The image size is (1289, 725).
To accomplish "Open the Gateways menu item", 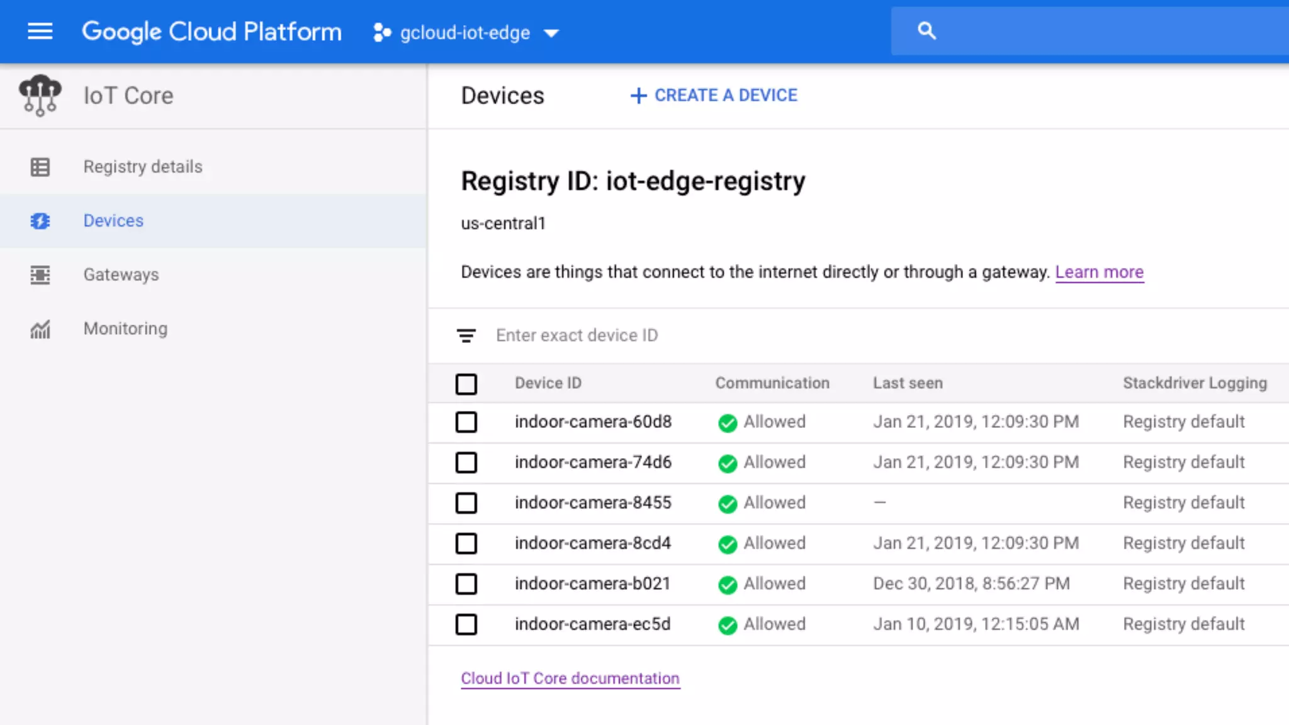I will (x=121, y=275).
